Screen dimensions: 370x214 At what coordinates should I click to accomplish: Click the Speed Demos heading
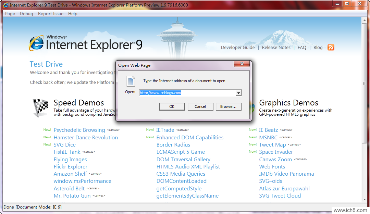pos(78,103)
